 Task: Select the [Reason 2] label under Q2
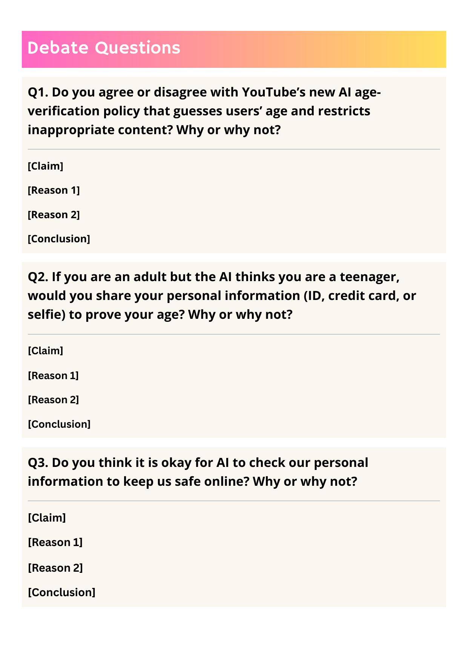(x=53, y=400)
